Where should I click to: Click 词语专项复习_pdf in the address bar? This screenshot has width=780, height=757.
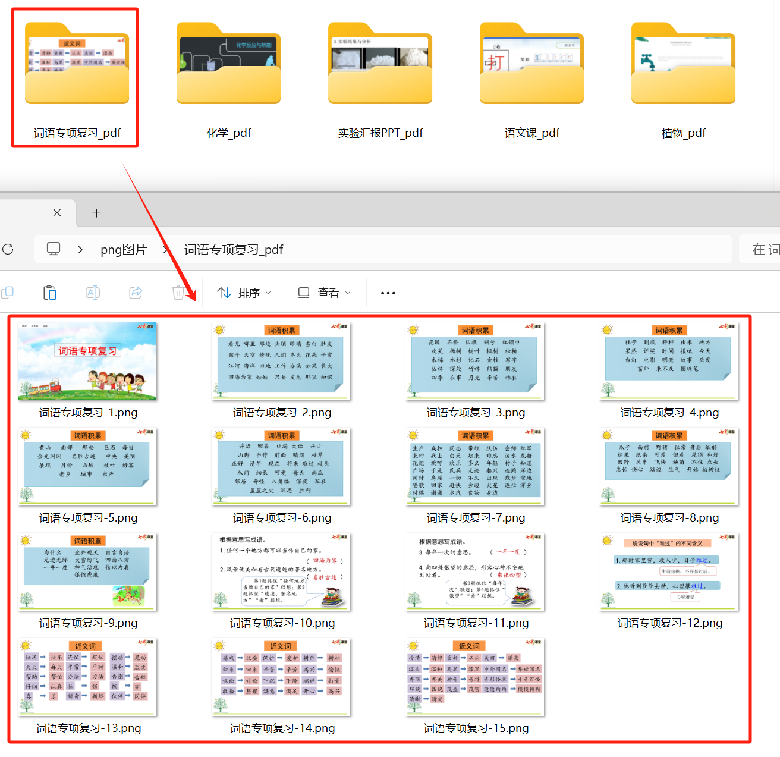[233, 249]
